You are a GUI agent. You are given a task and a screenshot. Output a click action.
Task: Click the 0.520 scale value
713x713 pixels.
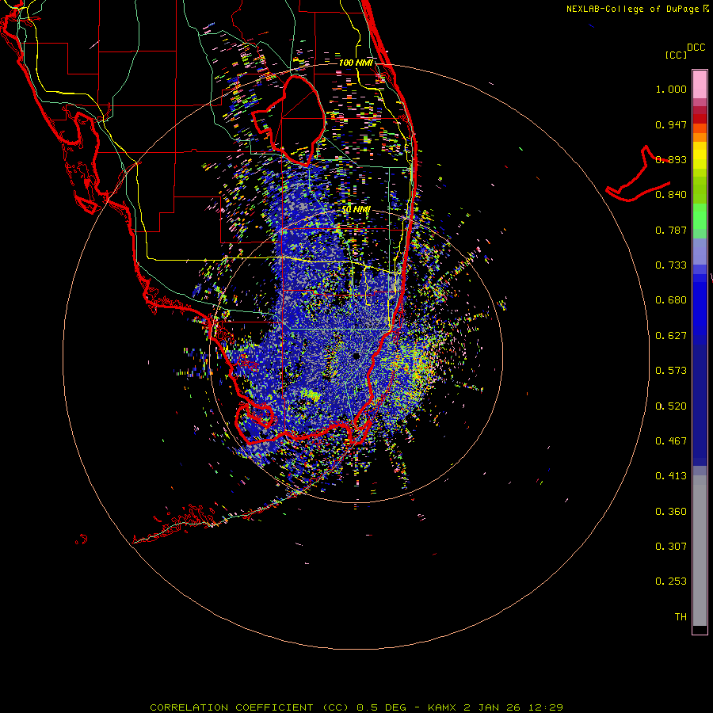click(x=671, y=406)
